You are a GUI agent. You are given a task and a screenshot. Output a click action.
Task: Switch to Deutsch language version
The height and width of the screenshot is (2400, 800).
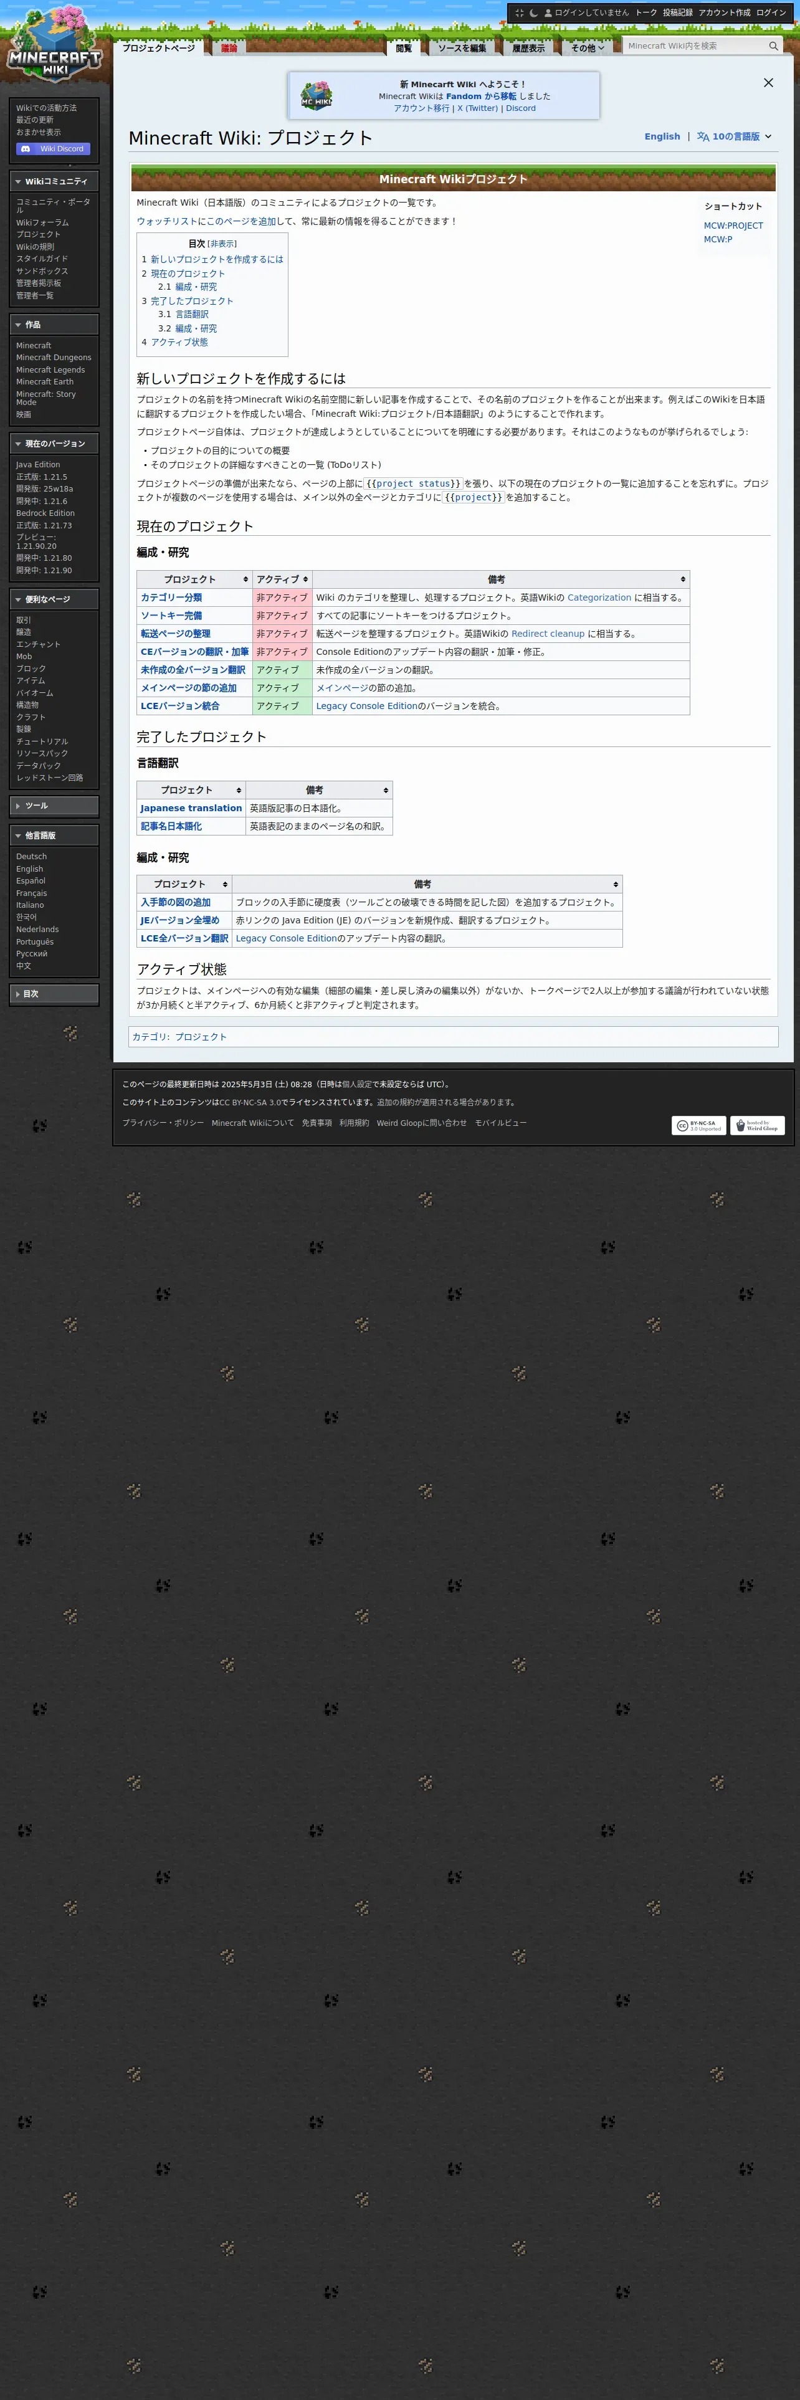31,857
